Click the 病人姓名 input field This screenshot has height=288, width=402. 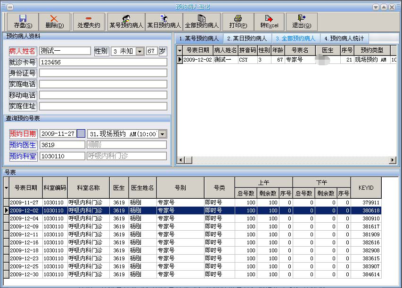[x=65, y=51]
